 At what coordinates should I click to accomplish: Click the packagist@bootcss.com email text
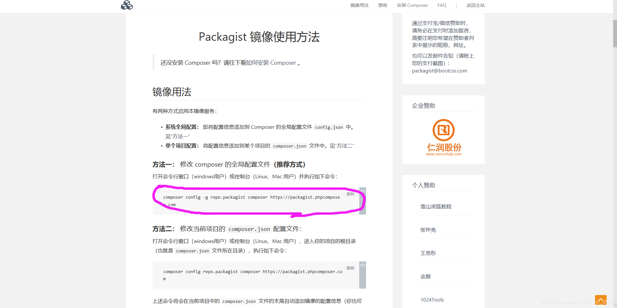[439, 71]
